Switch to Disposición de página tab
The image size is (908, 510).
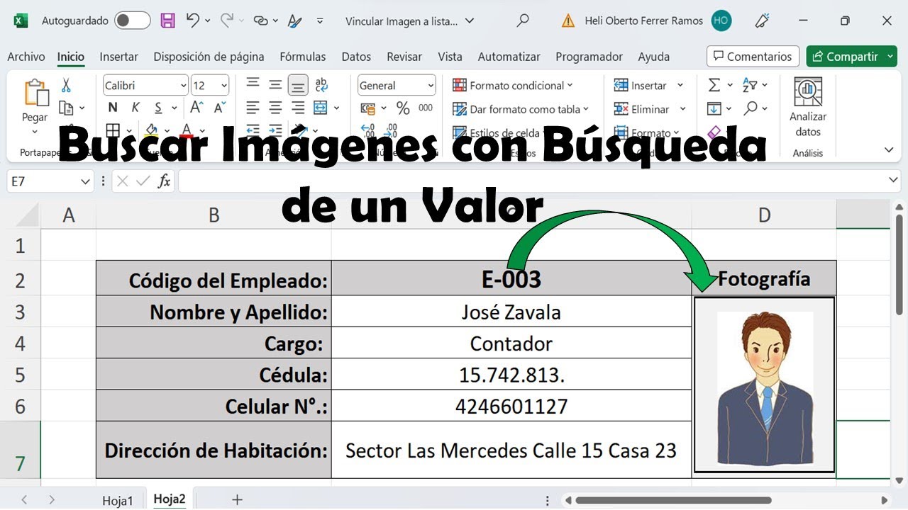pos(209,57)
